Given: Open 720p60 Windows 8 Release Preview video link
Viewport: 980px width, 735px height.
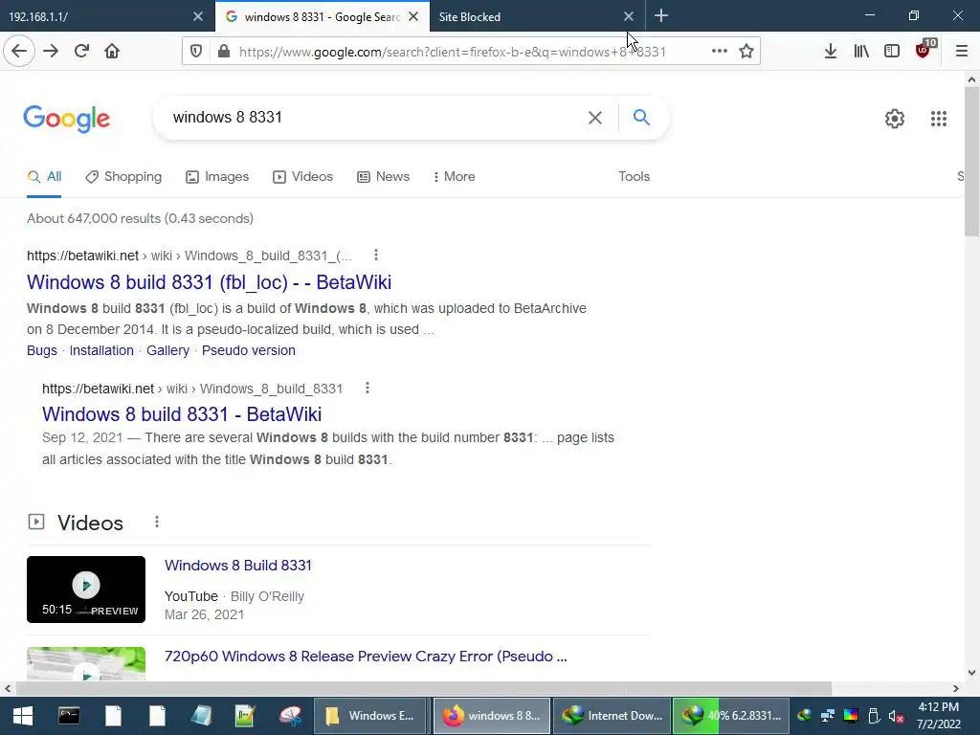Looking at the screenshot, I should pos(366,657).
